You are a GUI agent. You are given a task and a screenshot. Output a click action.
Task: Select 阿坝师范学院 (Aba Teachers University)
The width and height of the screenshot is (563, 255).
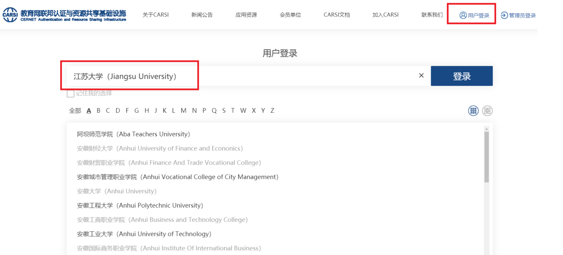pos(133,134)
